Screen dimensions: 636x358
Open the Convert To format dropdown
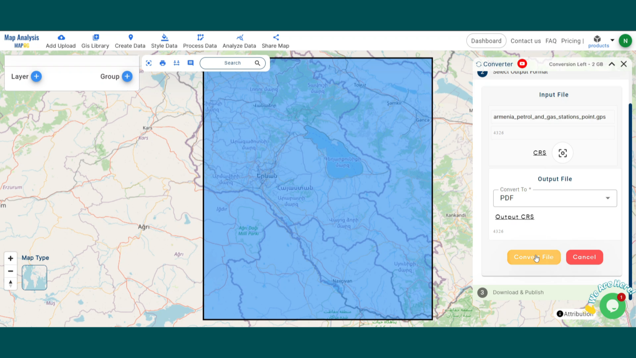[x=607, y=198]
